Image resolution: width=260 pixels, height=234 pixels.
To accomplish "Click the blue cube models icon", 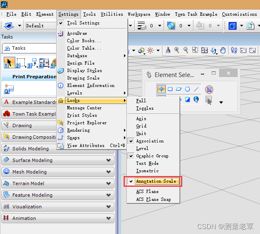I will click(x=232, y=26).
